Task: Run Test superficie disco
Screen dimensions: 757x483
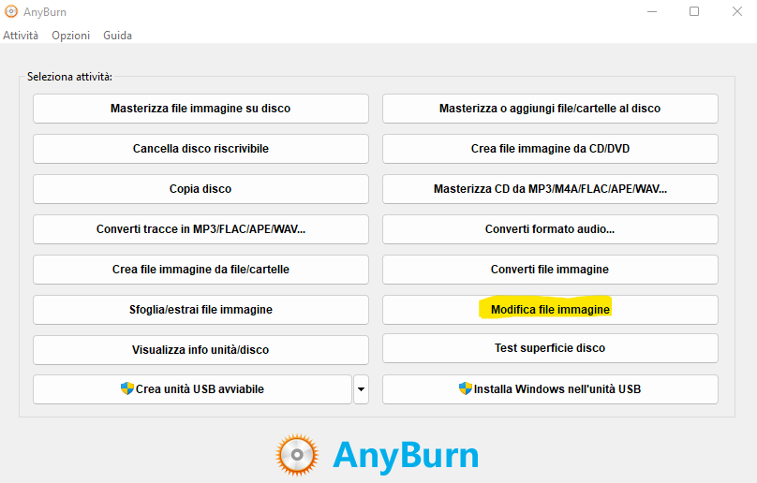Action: (x=550, y=348)
